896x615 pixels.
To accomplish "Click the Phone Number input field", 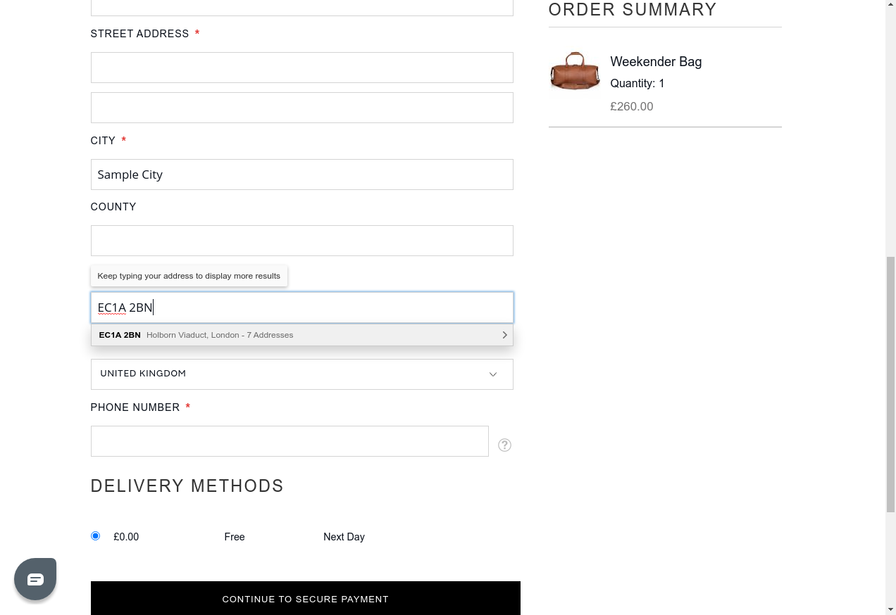I will 290,441.
